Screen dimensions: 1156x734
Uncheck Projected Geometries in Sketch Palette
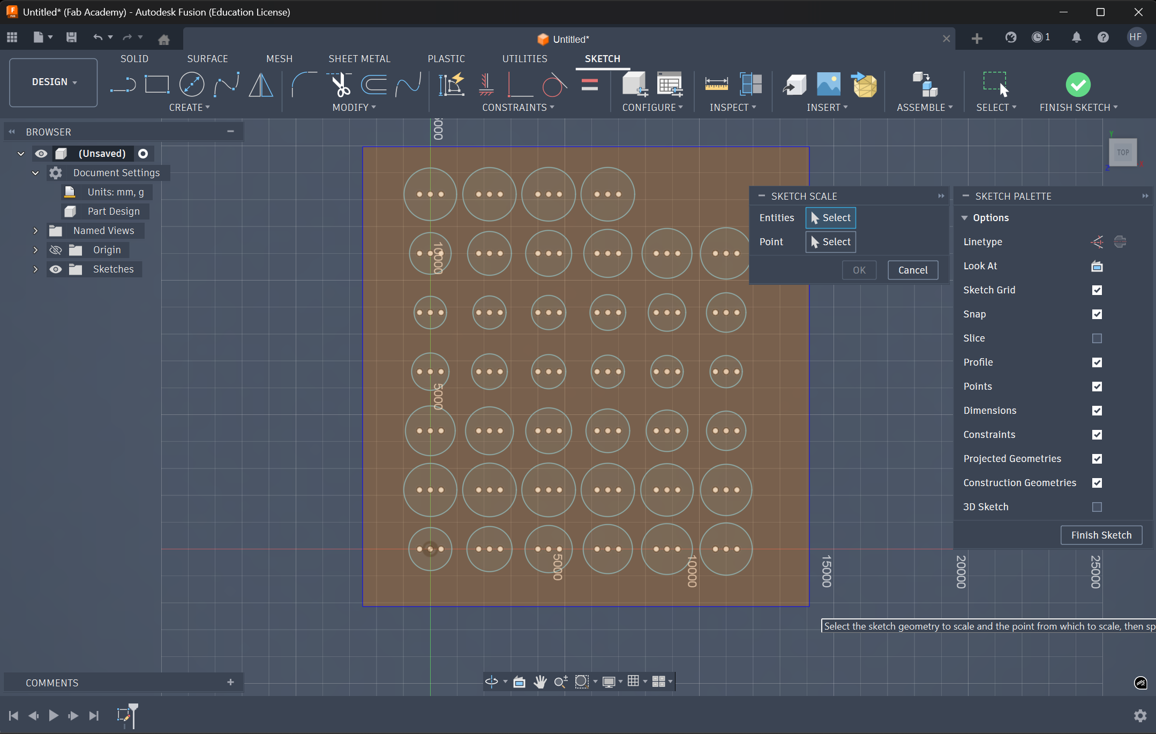pos(1097,459)
